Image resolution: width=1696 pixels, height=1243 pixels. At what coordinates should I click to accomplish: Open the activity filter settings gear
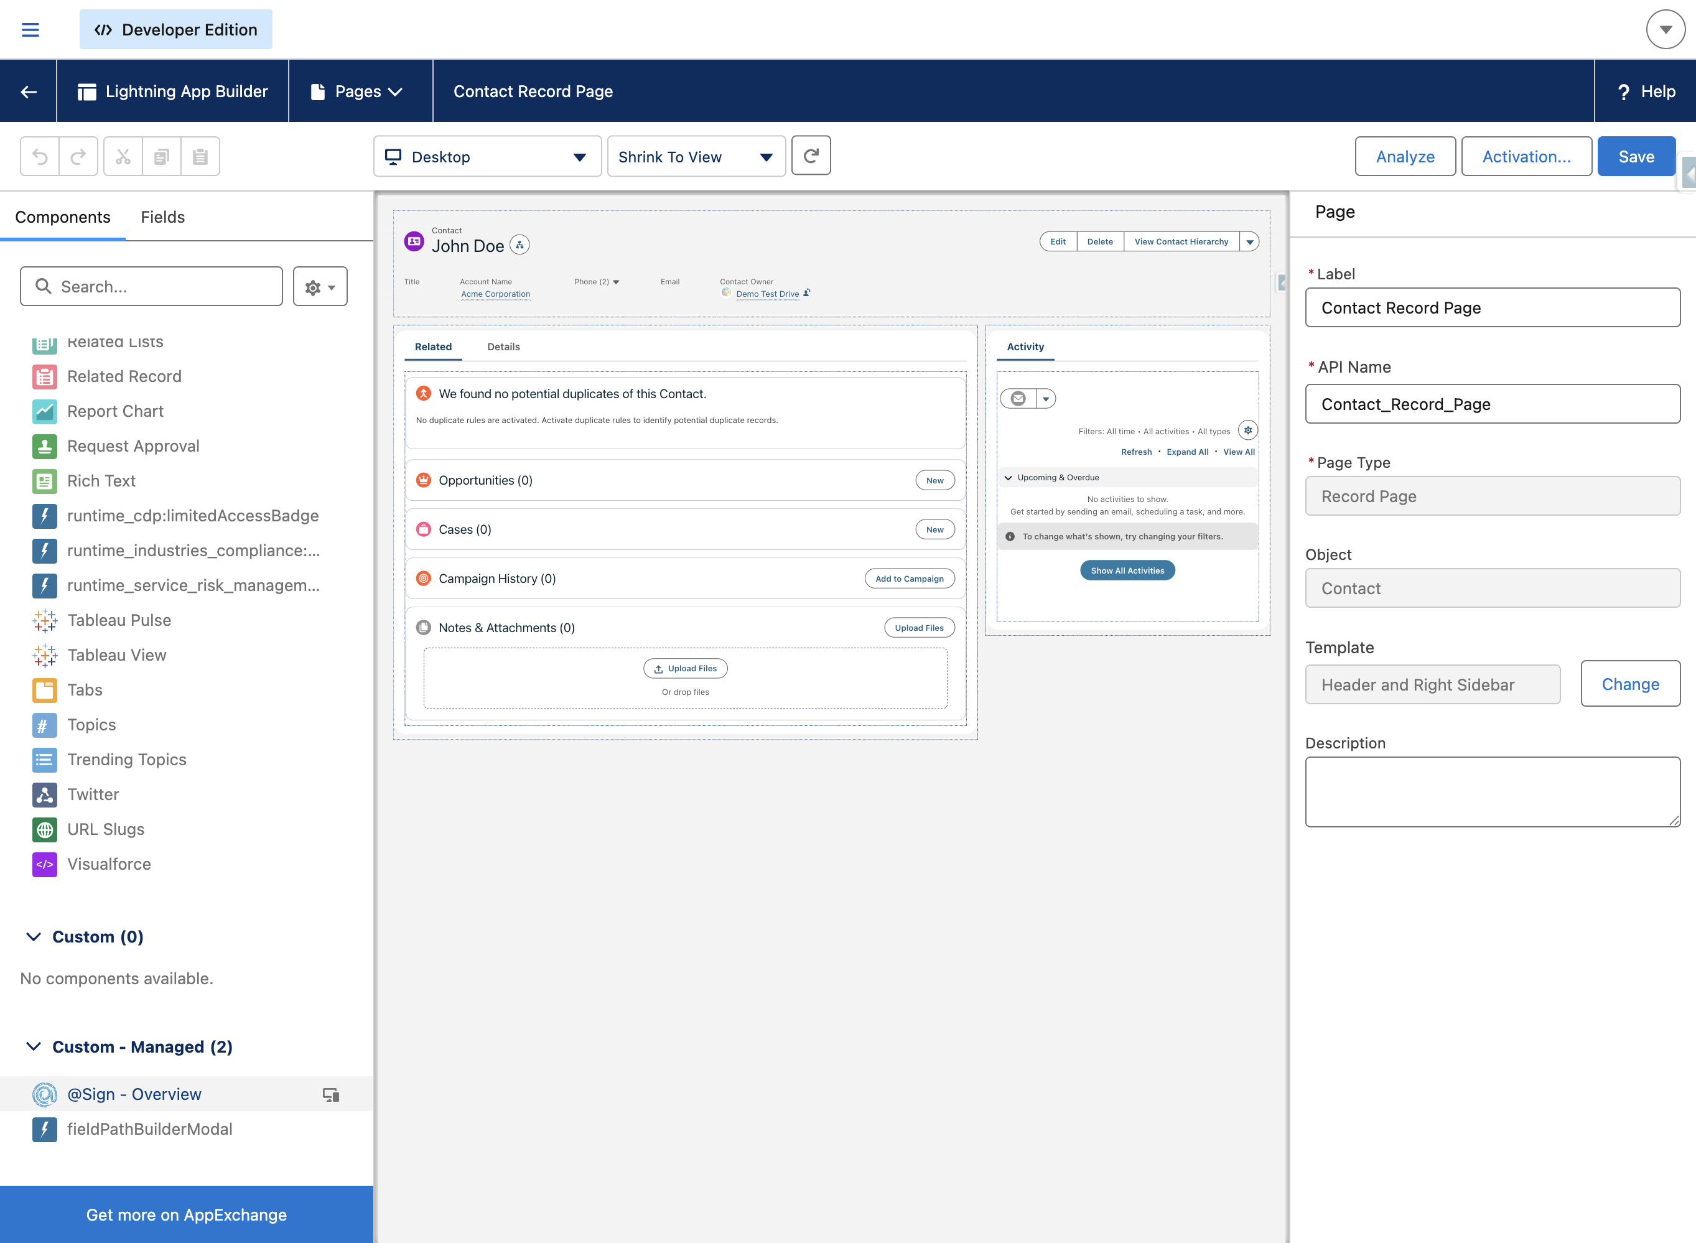click(x=1247, y=431)
